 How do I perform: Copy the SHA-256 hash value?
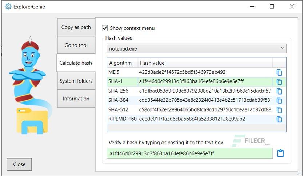tap(279, 91)
